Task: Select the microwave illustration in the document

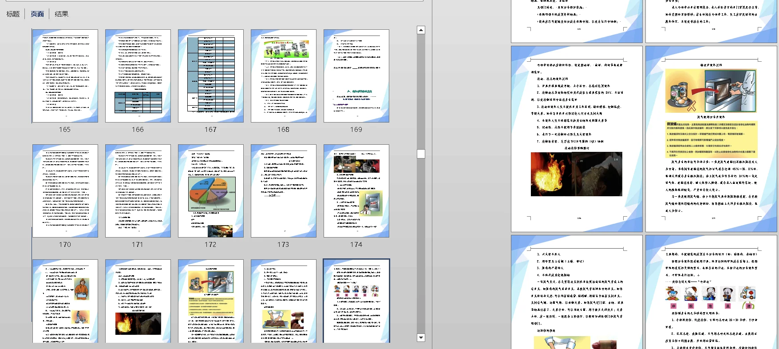Action: (711, 91)
